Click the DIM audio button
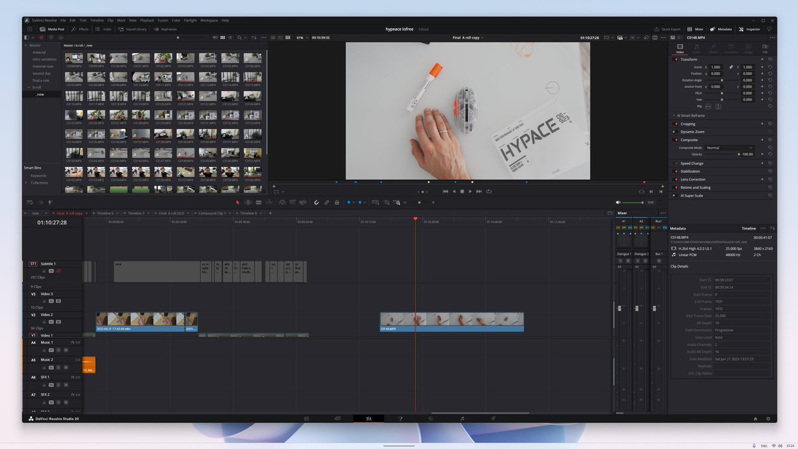Image resolution: width=798 pixels, height=449 pixels. pyautogui.click(x=650, y=202)
